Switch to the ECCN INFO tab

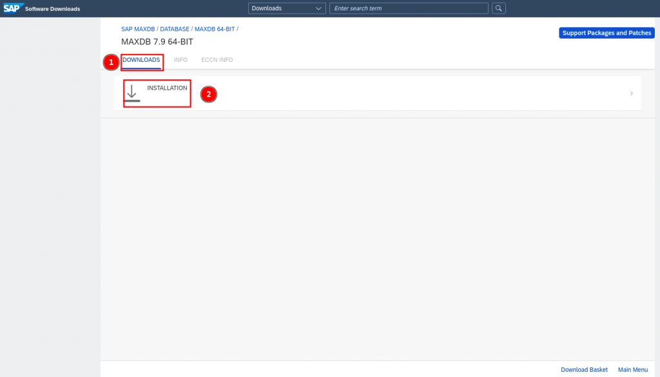[x=217, y=60]
